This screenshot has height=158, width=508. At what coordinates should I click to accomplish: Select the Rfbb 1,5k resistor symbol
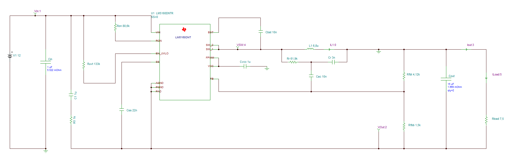(x=404, y=126)
